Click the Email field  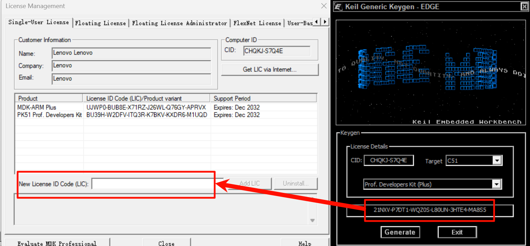(131, 79)
